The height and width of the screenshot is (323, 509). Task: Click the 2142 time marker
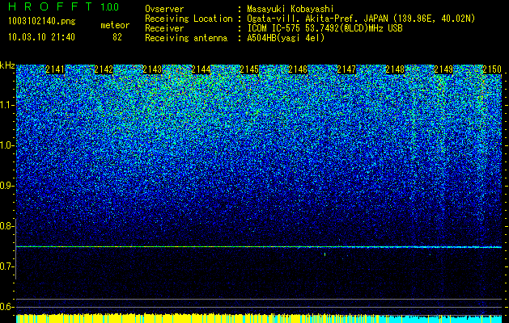click(x=104, y=69)
